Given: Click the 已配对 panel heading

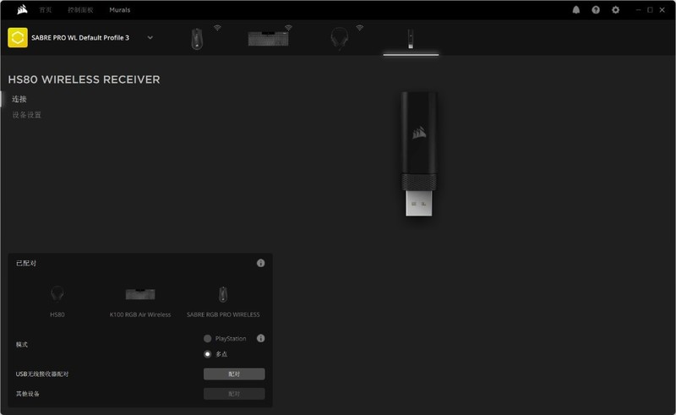Looking at the screenshot, I should [x=26, y=263].
